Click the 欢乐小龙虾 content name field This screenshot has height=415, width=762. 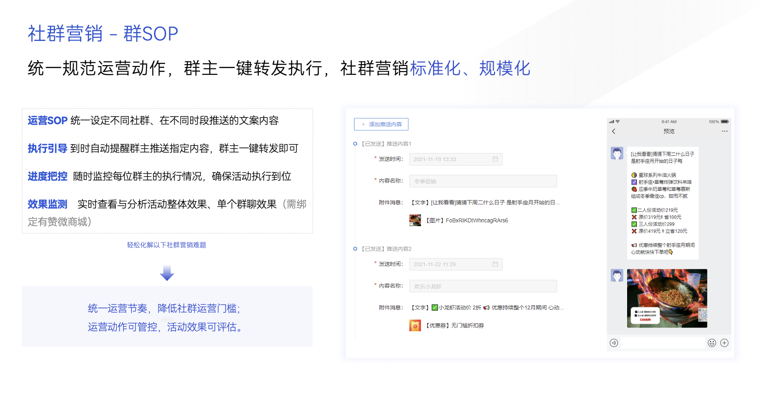tap(483, 286)
